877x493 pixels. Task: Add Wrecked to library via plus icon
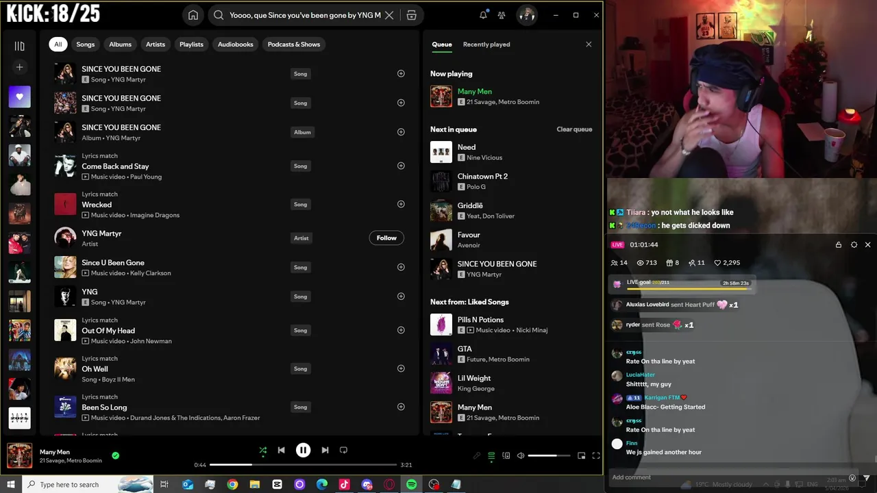401,204
